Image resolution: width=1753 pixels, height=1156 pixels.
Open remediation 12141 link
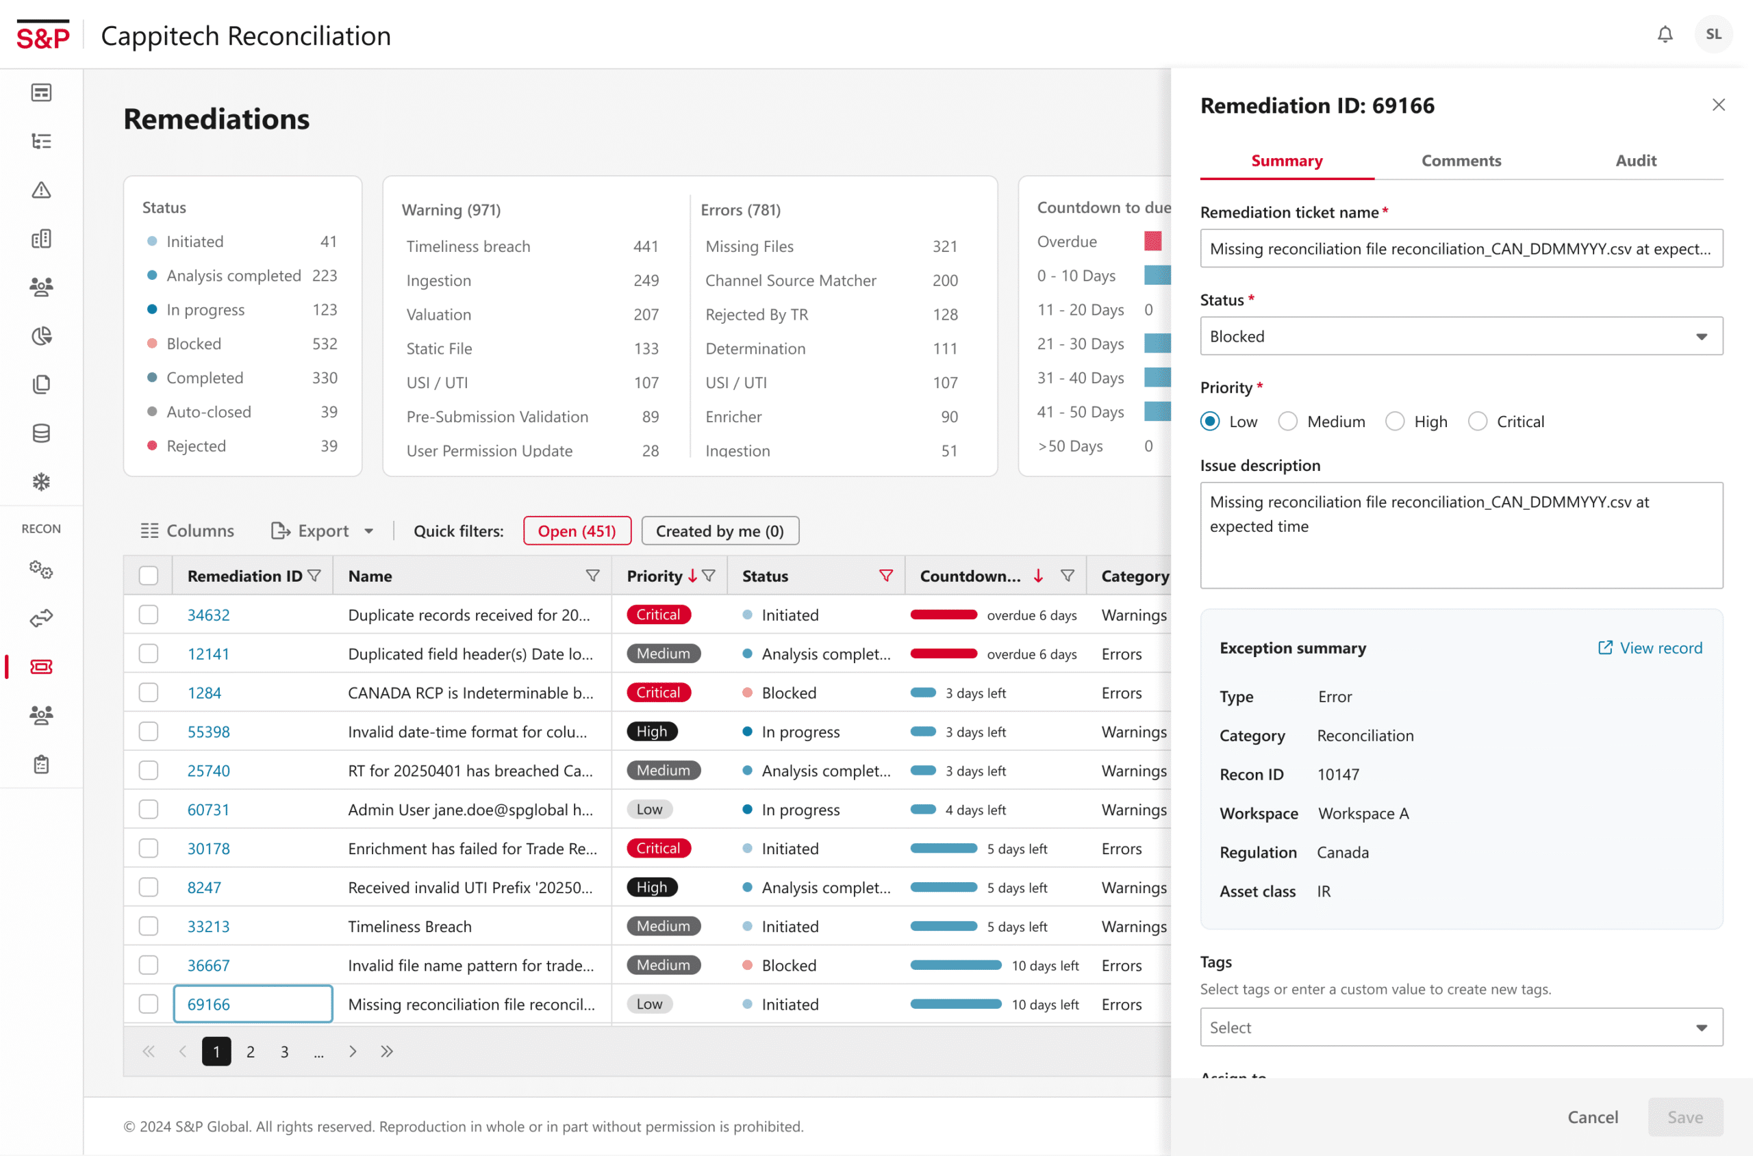point(208,654)
